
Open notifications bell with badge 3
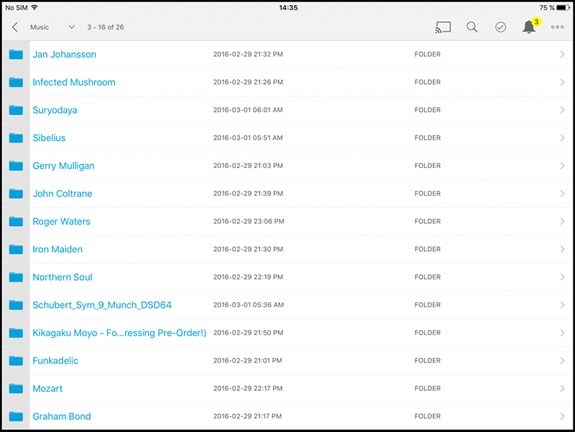tap(529, 27)
